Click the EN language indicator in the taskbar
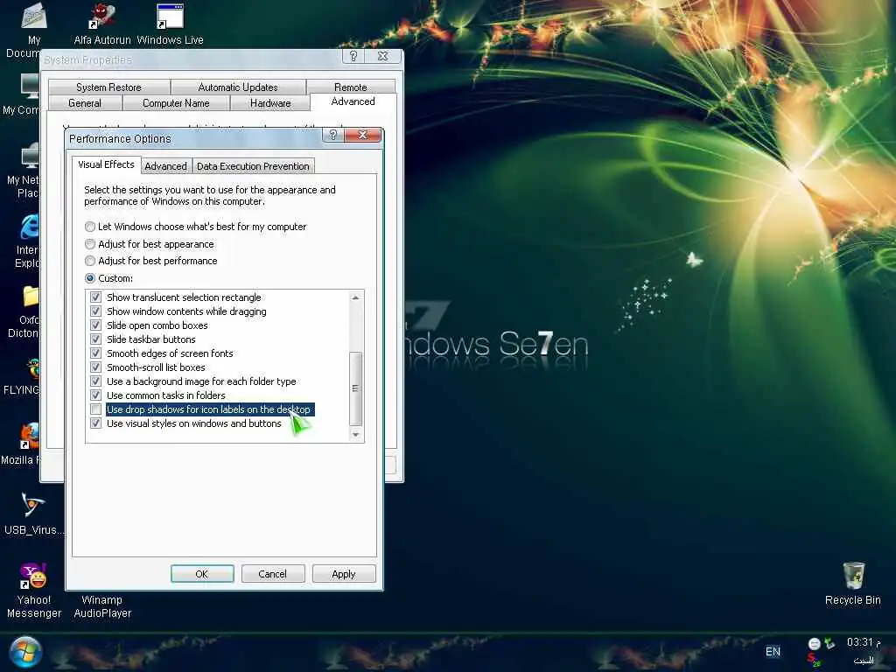The height and width of the screenshot is (672, 896). [773, 651]
